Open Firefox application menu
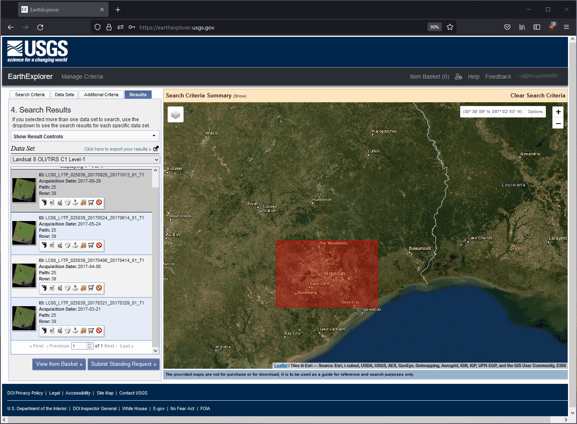577x424 pixels. (566, 27)
